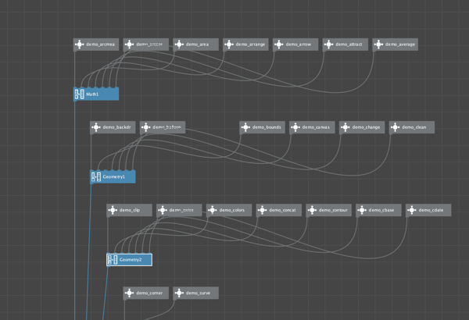Viewport: 469px width, 320px height.
Task: Select the demo_arrange node
Action: [x=246, y=44]
